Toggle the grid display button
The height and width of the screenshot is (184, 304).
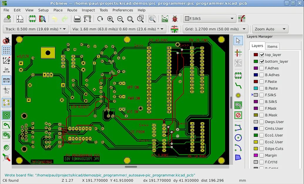pos(6,50)
